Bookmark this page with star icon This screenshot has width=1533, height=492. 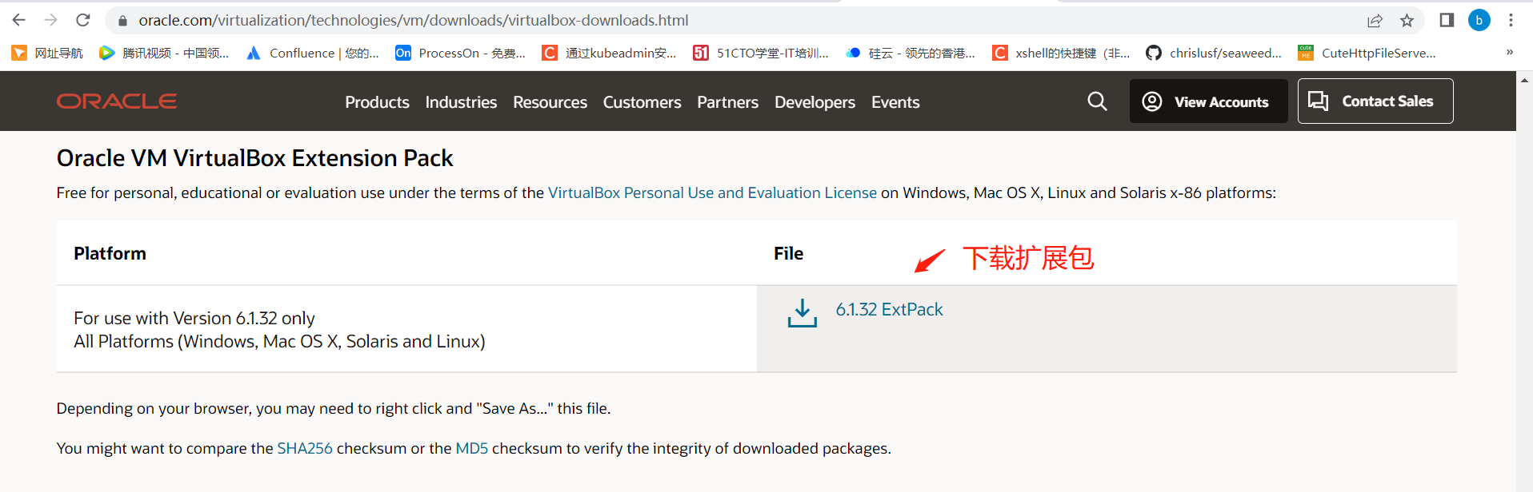point(1407,20)
